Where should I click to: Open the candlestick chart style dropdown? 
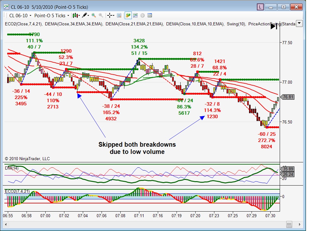(76, 15)
